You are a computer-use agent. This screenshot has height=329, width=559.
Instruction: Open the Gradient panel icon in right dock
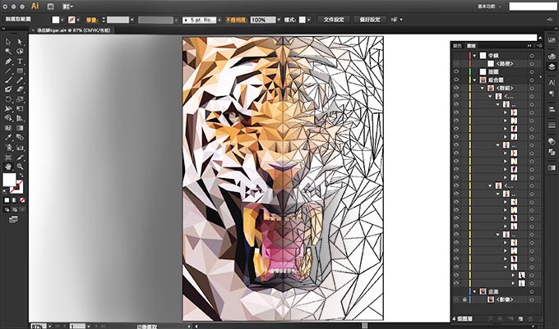click(x=552, y=167)
